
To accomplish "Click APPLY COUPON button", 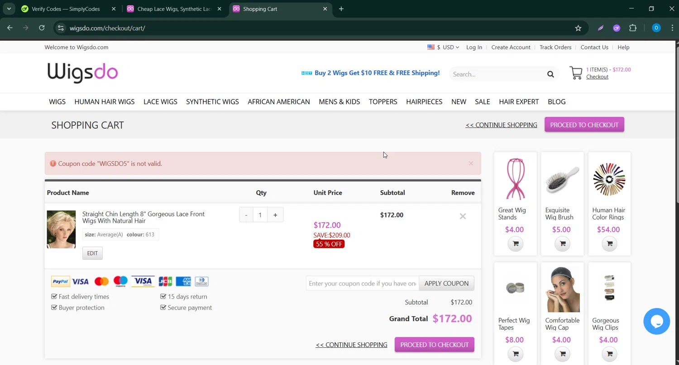I will tap(446, 283).
